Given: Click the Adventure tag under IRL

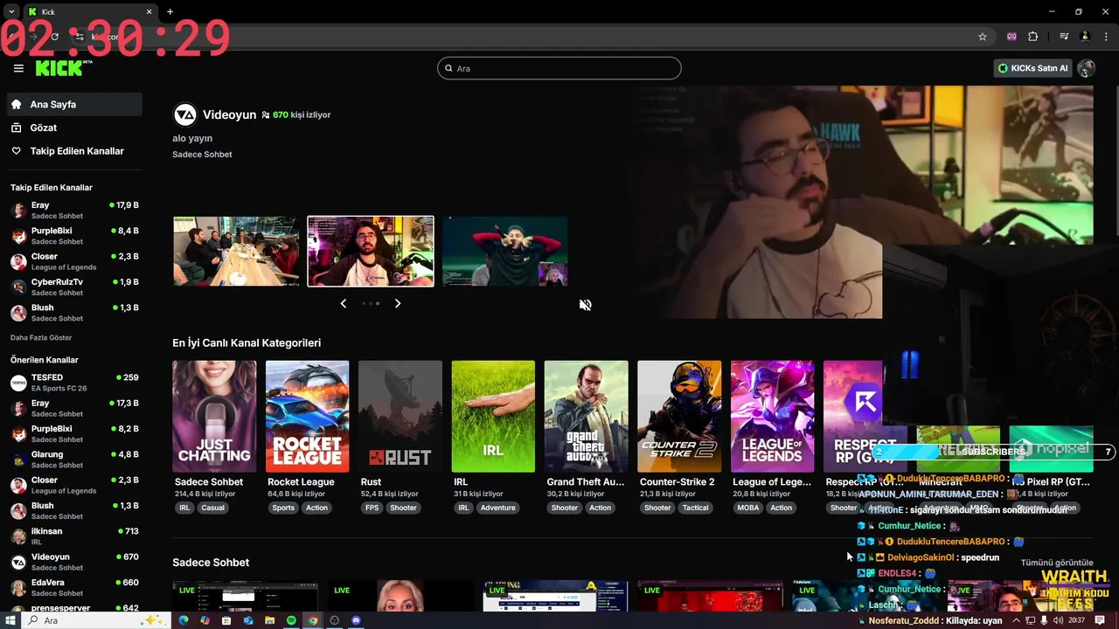Looking at the screenshot, I should (x=497, y=508).
